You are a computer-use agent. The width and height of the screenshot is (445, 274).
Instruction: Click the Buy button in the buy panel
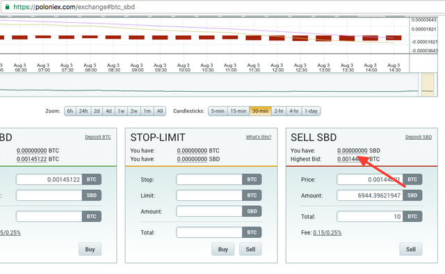coord(90,249)
